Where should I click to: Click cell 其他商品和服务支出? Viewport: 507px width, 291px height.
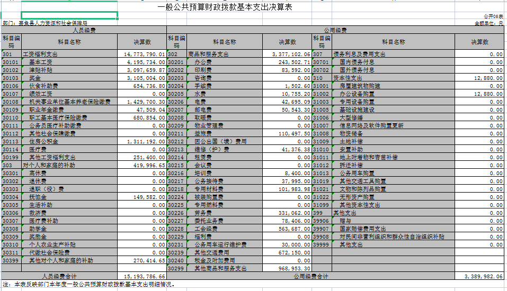coord(225,268)
